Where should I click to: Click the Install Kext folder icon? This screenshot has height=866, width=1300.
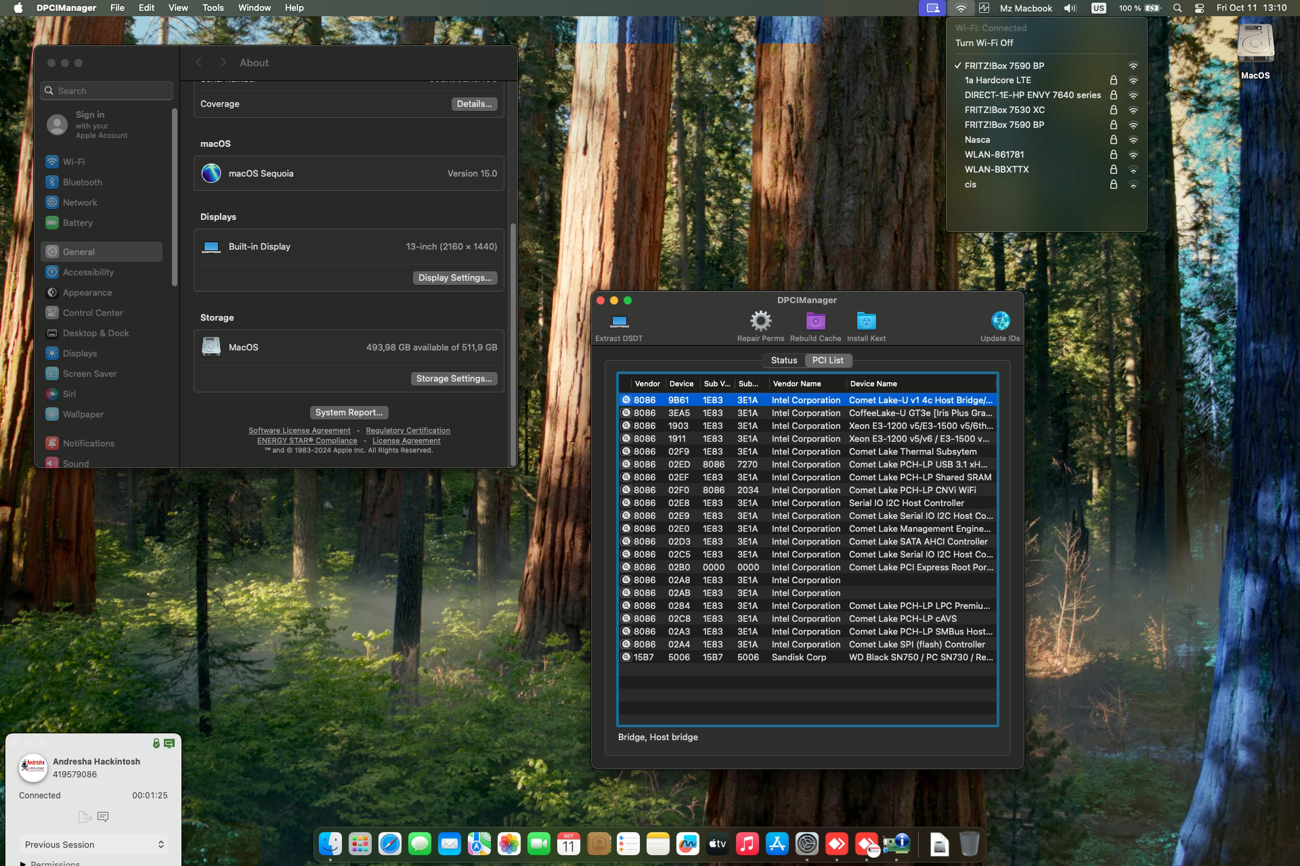click(x=866, y=321)
